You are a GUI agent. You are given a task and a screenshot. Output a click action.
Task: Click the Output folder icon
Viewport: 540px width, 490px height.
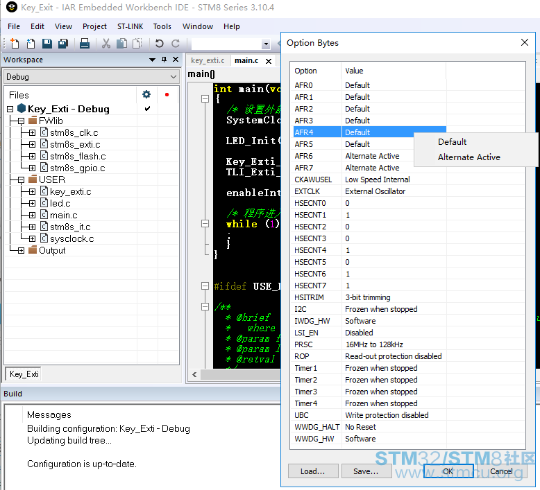[x=33, y=250]
